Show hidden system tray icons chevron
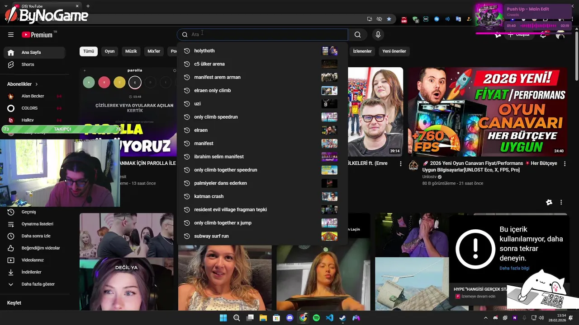The image size is (579, 325). tap(486, 318)
